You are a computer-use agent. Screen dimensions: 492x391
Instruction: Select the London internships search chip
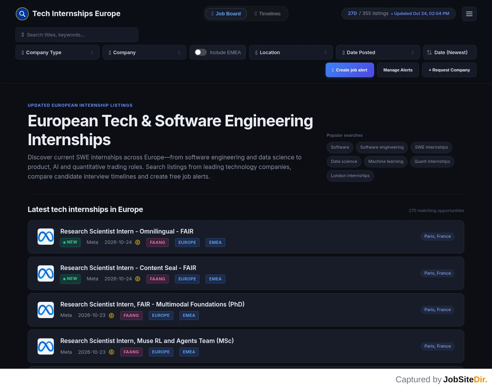[350, 176]
